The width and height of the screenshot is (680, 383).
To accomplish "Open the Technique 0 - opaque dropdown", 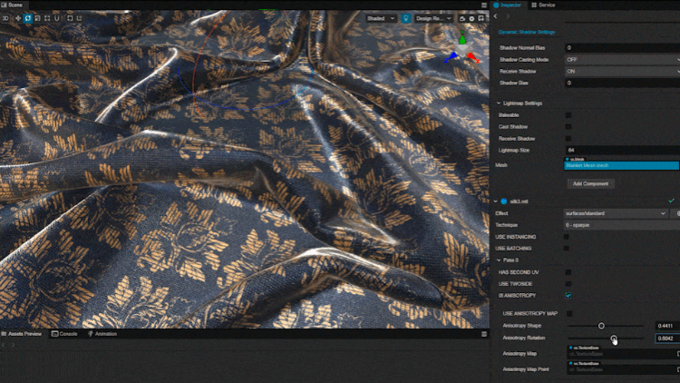I will pyautogui.click(x=622, y=225).
